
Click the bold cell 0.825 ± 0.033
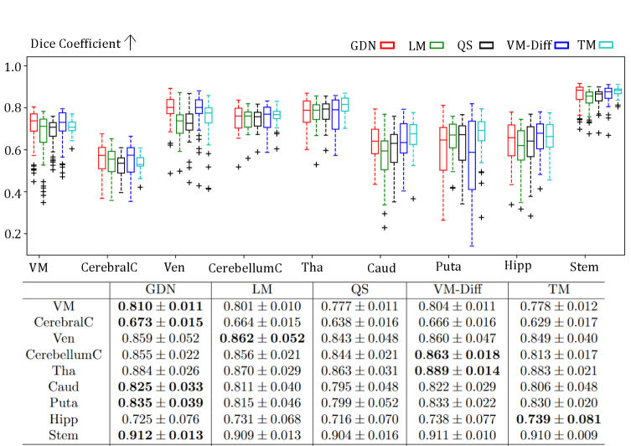[x=160, y=386]
